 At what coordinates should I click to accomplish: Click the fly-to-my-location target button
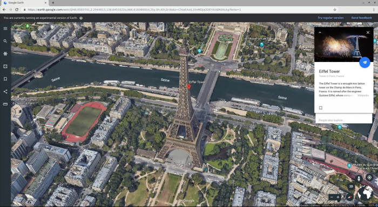click(x=369, y=178)
